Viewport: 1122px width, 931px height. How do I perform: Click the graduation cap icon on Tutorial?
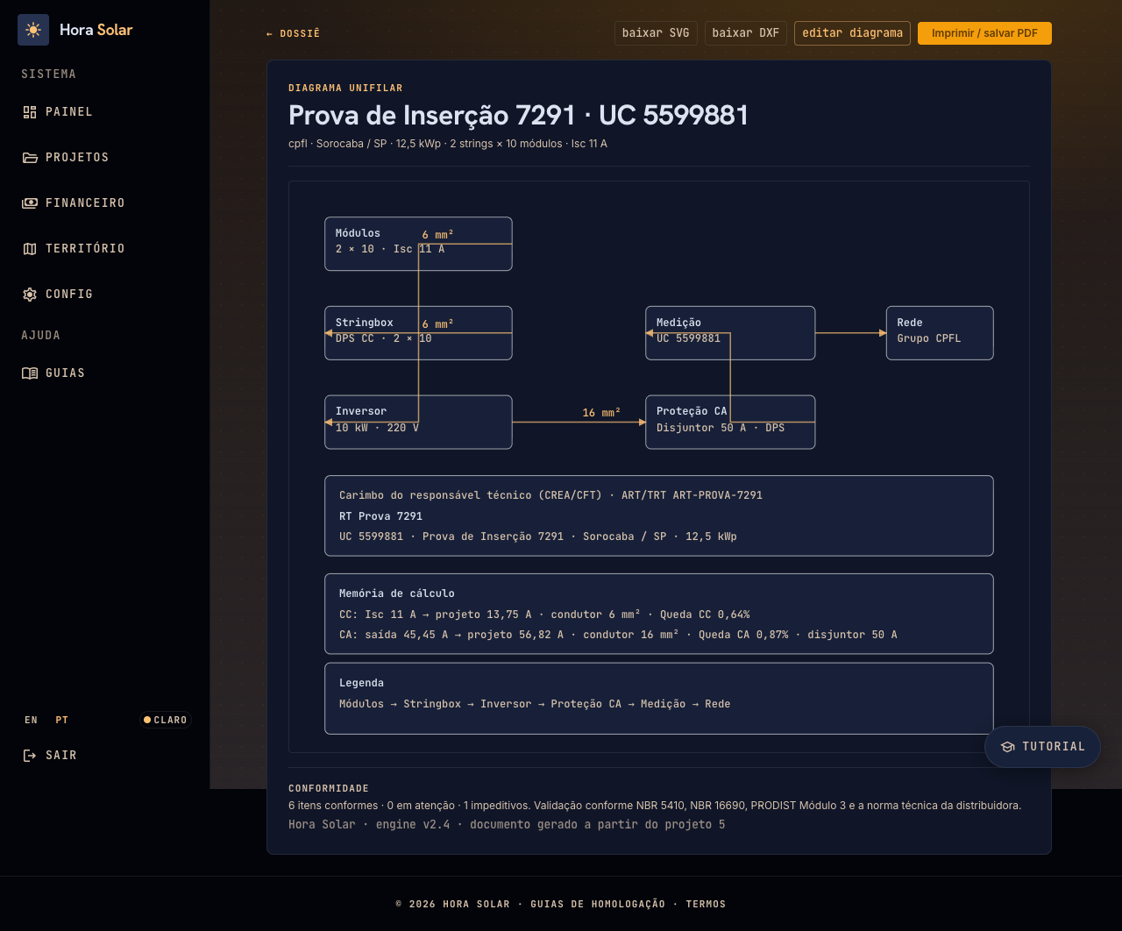tap(1008, 747)
